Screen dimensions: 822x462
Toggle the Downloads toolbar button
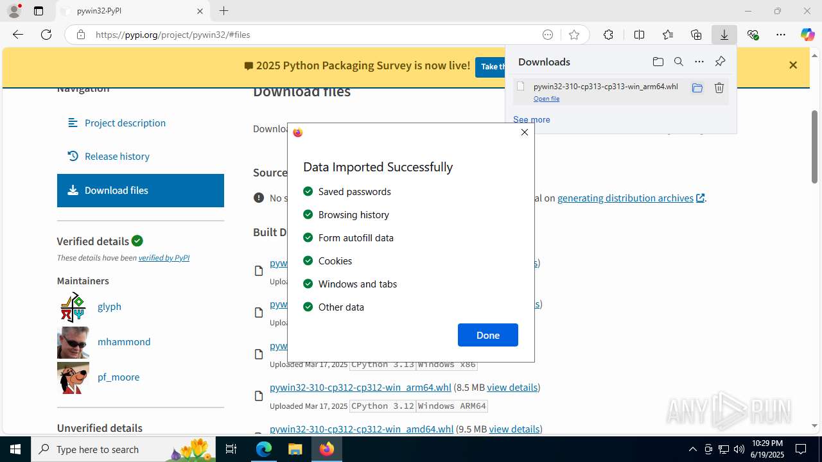724,35
